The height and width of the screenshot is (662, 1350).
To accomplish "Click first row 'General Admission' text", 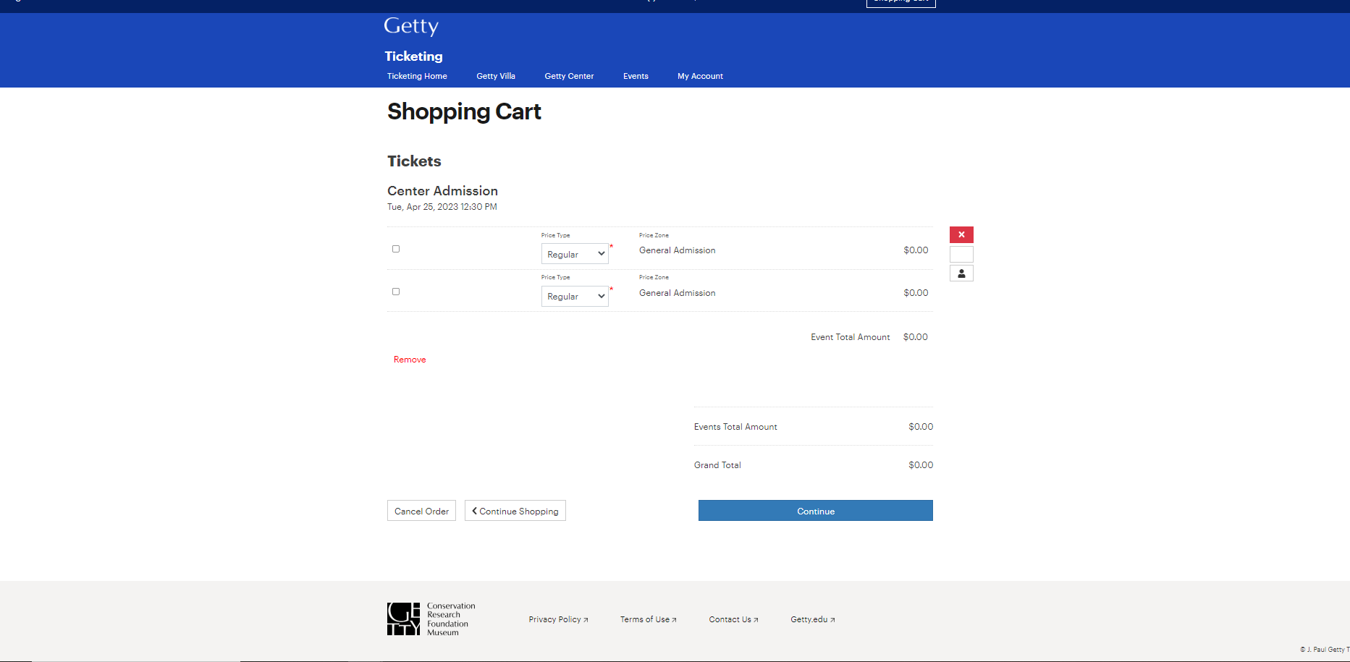I will click(678, 250).
